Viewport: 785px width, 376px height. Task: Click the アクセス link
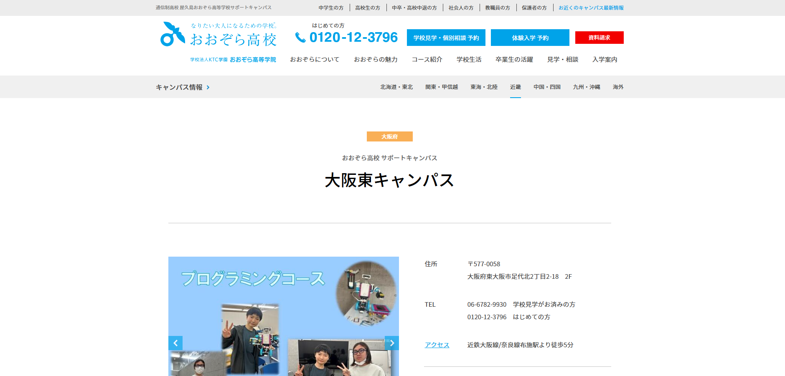(437, 345)
